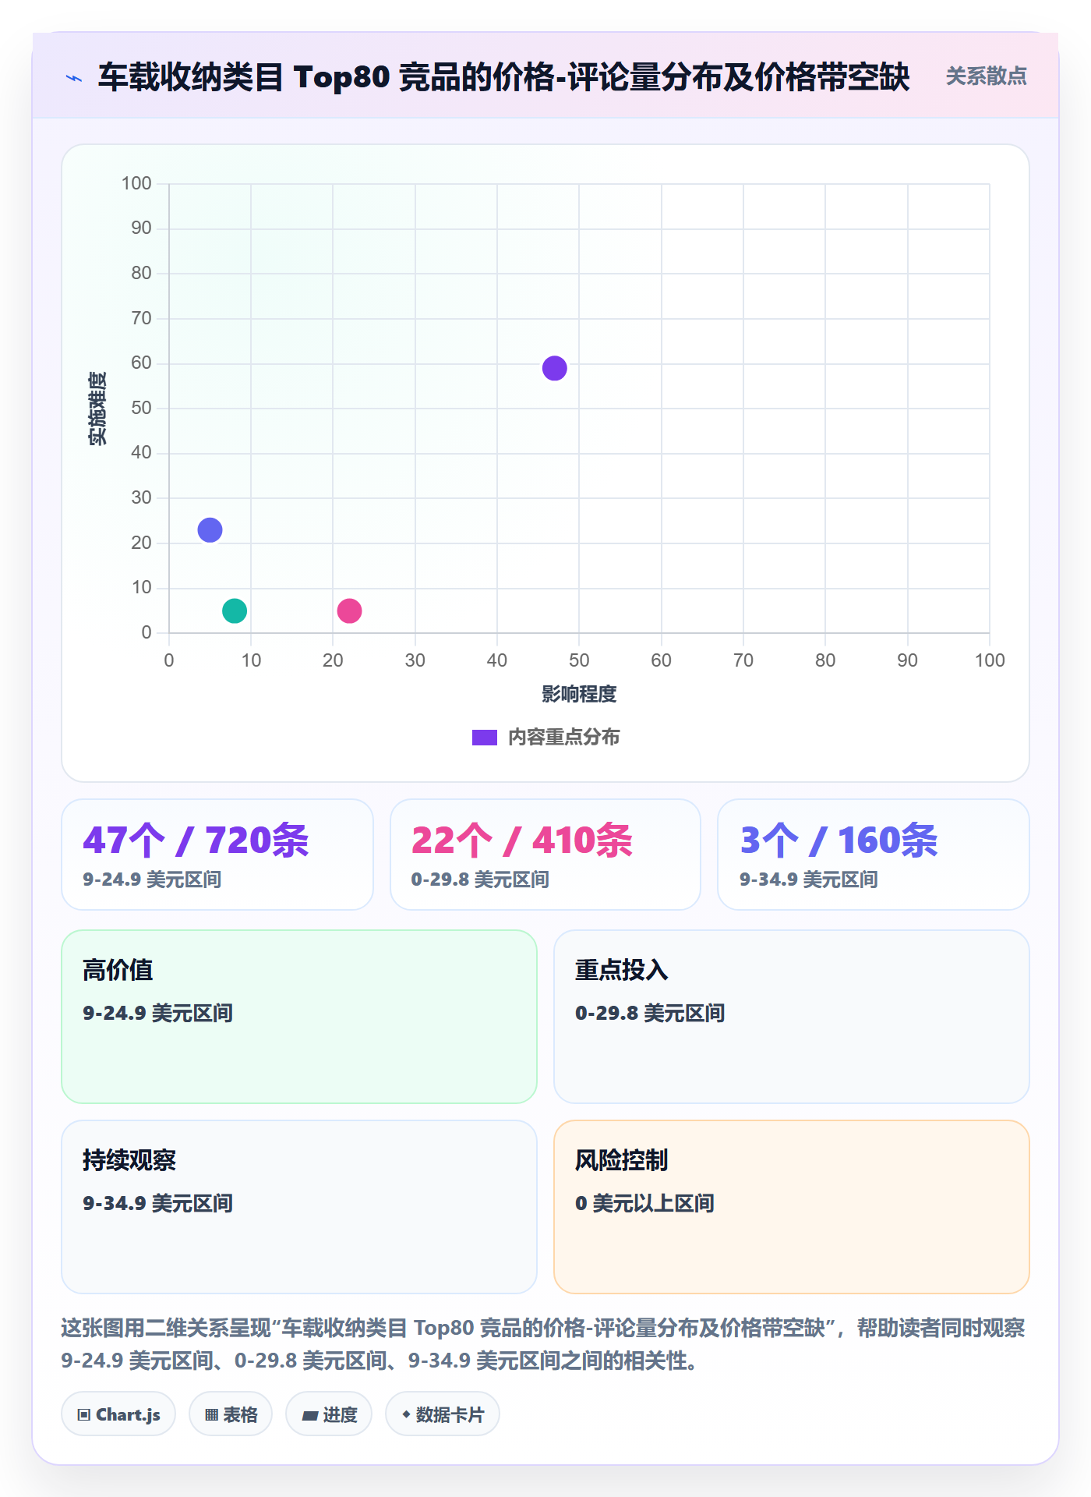
Task: Click the 0-29.8 美元区间 text under 重点投入
Action: [651, 1013]
